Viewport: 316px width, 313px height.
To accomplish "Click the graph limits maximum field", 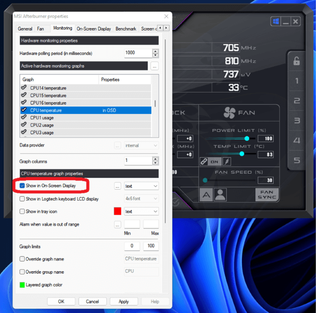I will (151, 246).
